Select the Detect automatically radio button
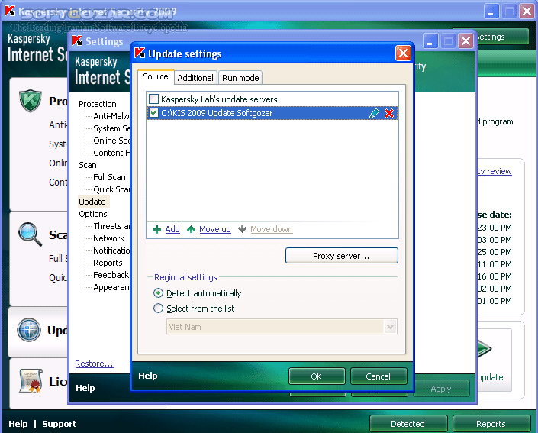The width and height of the screenshot is (538, 433). tap(159, 293)
